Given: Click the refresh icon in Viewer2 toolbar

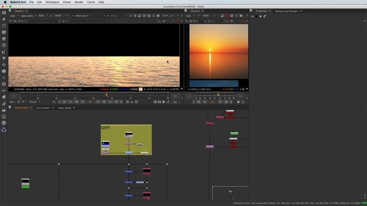Looking at the screenshot, I should (x=232, y=15).
